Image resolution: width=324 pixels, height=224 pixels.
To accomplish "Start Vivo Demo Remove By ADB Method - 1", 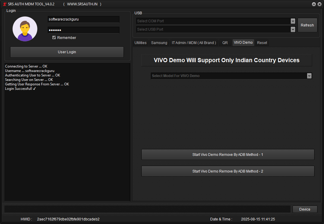I will tap(227, 154).
